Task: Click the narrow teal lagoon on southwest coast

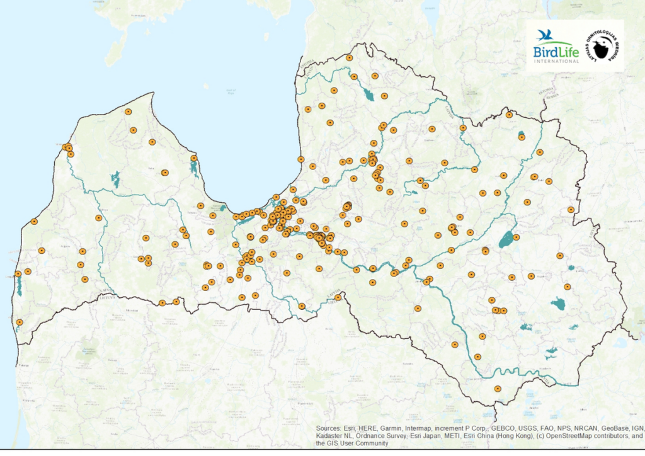Action: tap(20, 285)
